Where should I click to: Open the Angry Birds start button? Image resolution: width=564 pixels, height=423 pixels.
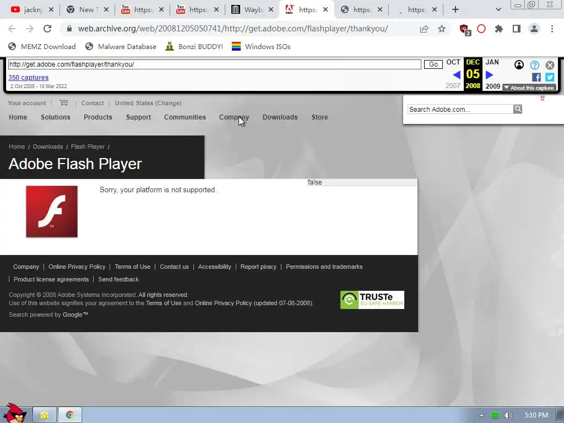pos(14,414)
